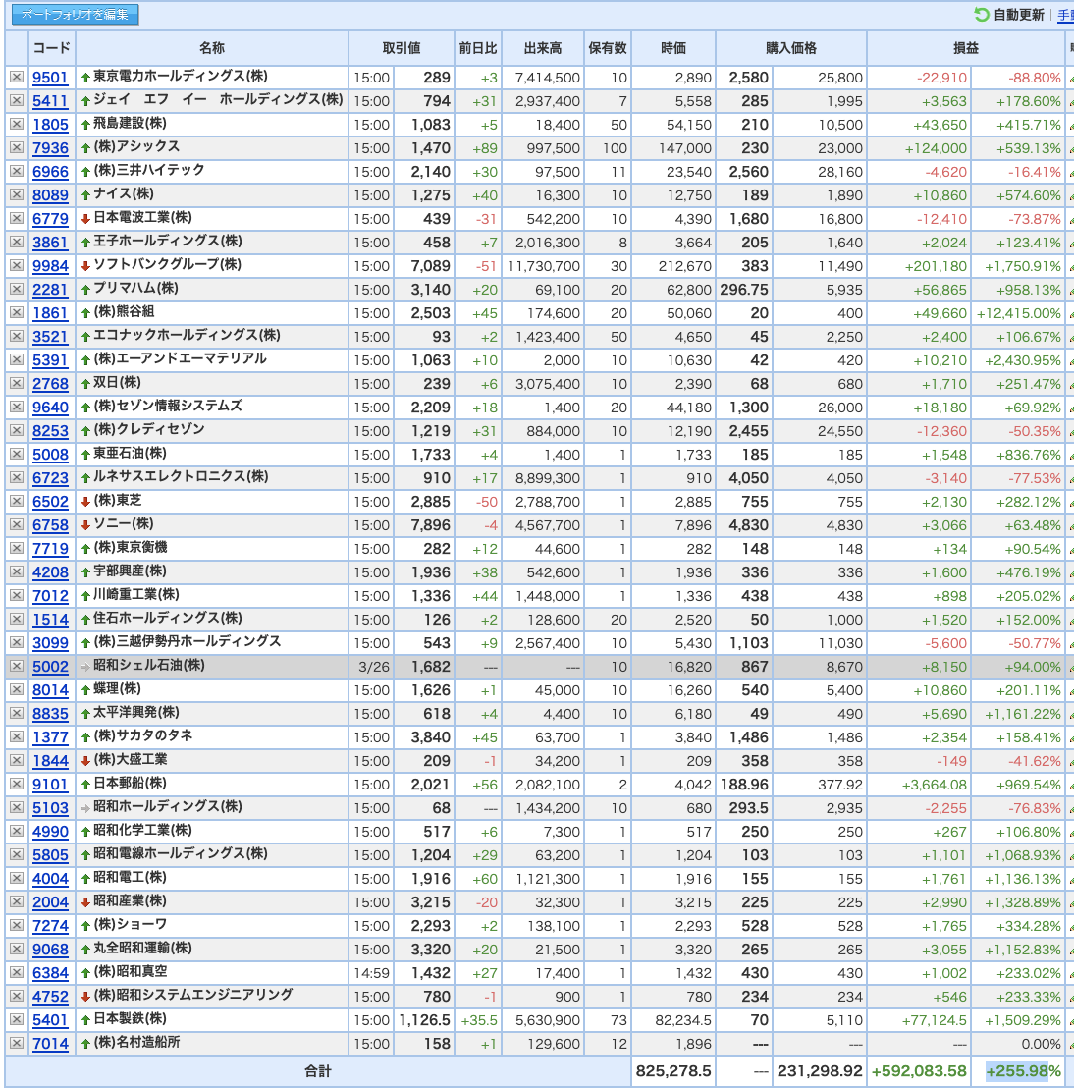1074x1088 pixels.
Task: Click X icon beside code 6502 東芝
Action: pyautogui.click(x=17, y=502)
